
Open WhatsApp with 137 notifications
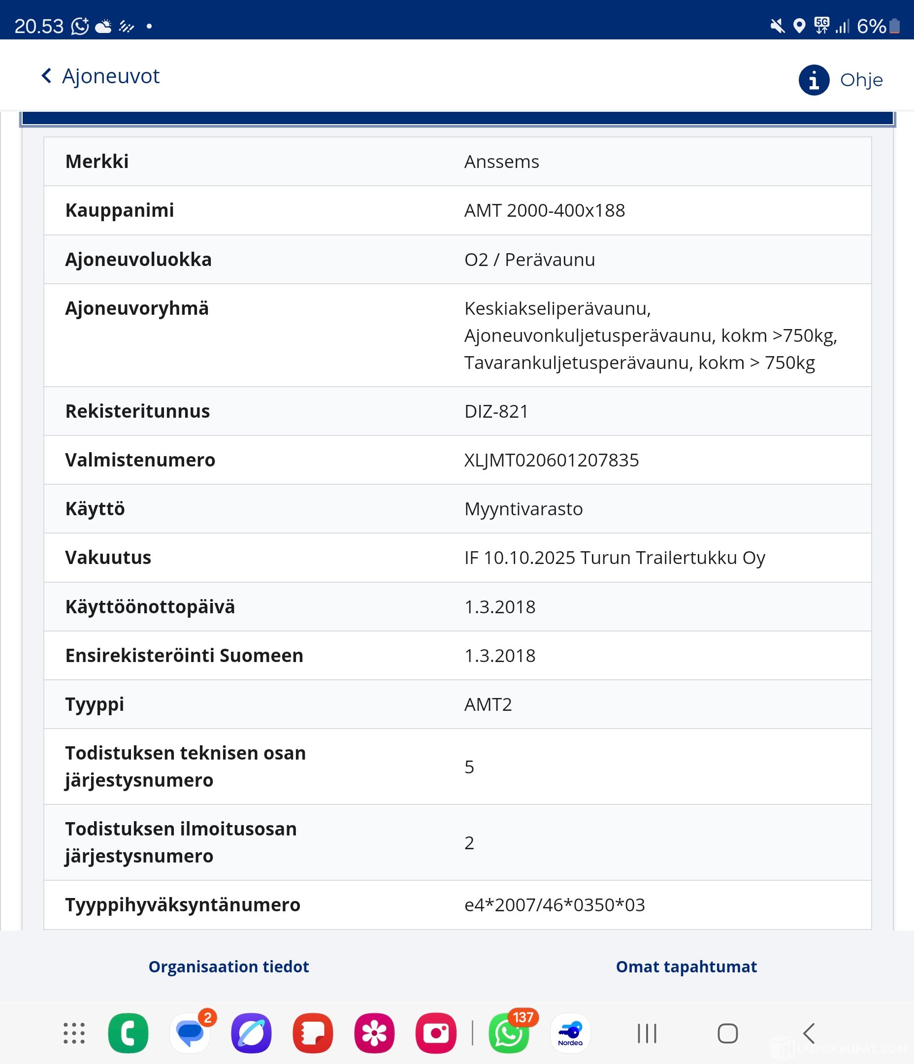pyautogui.click(x=509, y=1032)
